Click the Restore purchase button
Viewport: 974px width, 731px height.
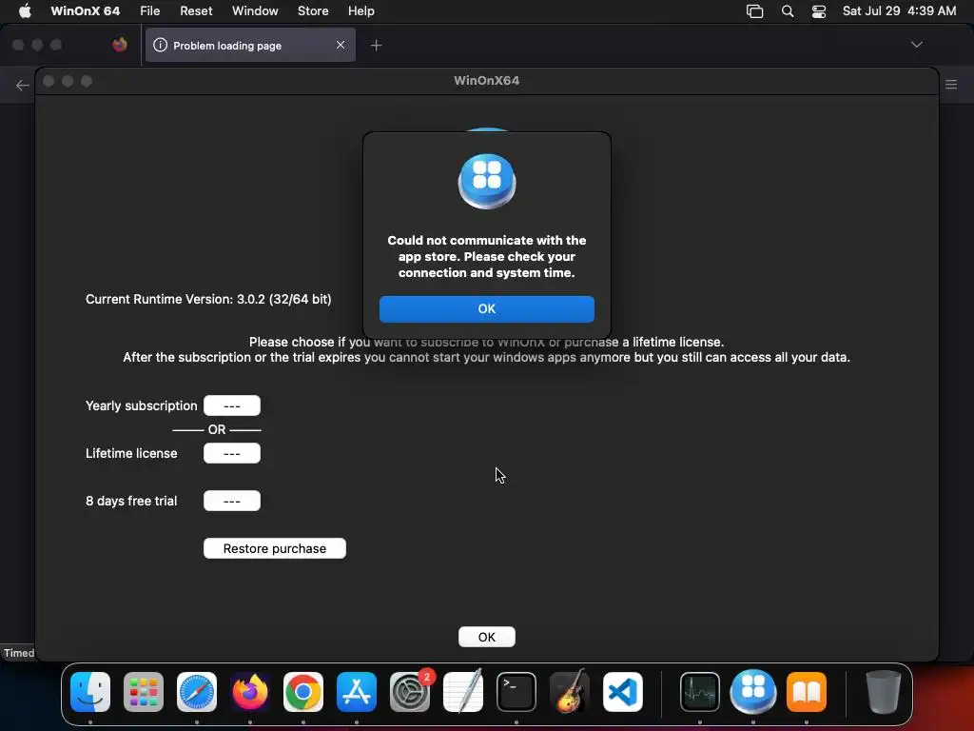tap(275, 548)
